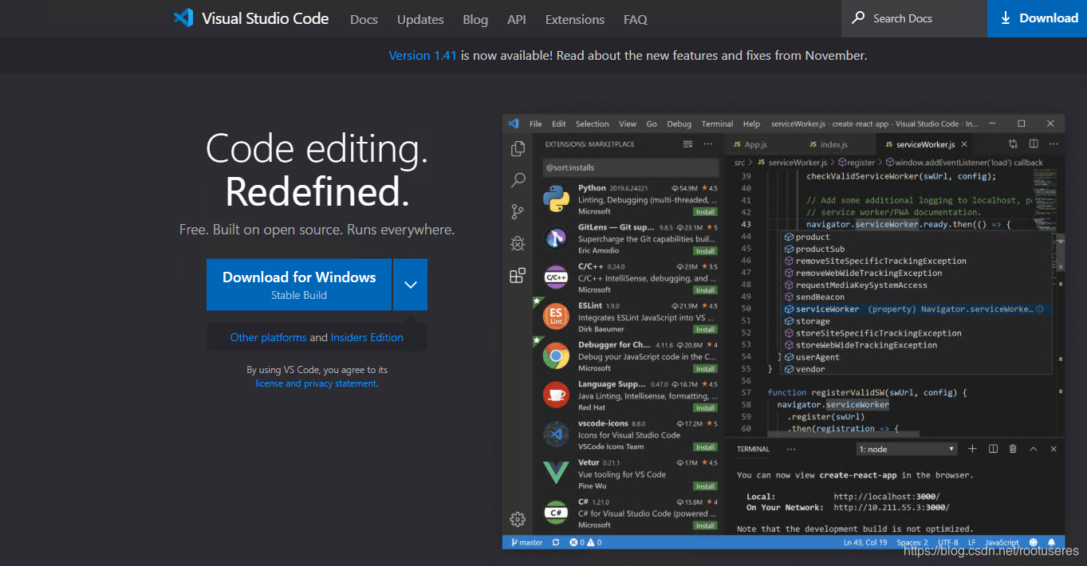
Task: Close the terminal panel with X icon
Action: (x=1054, y=449)
